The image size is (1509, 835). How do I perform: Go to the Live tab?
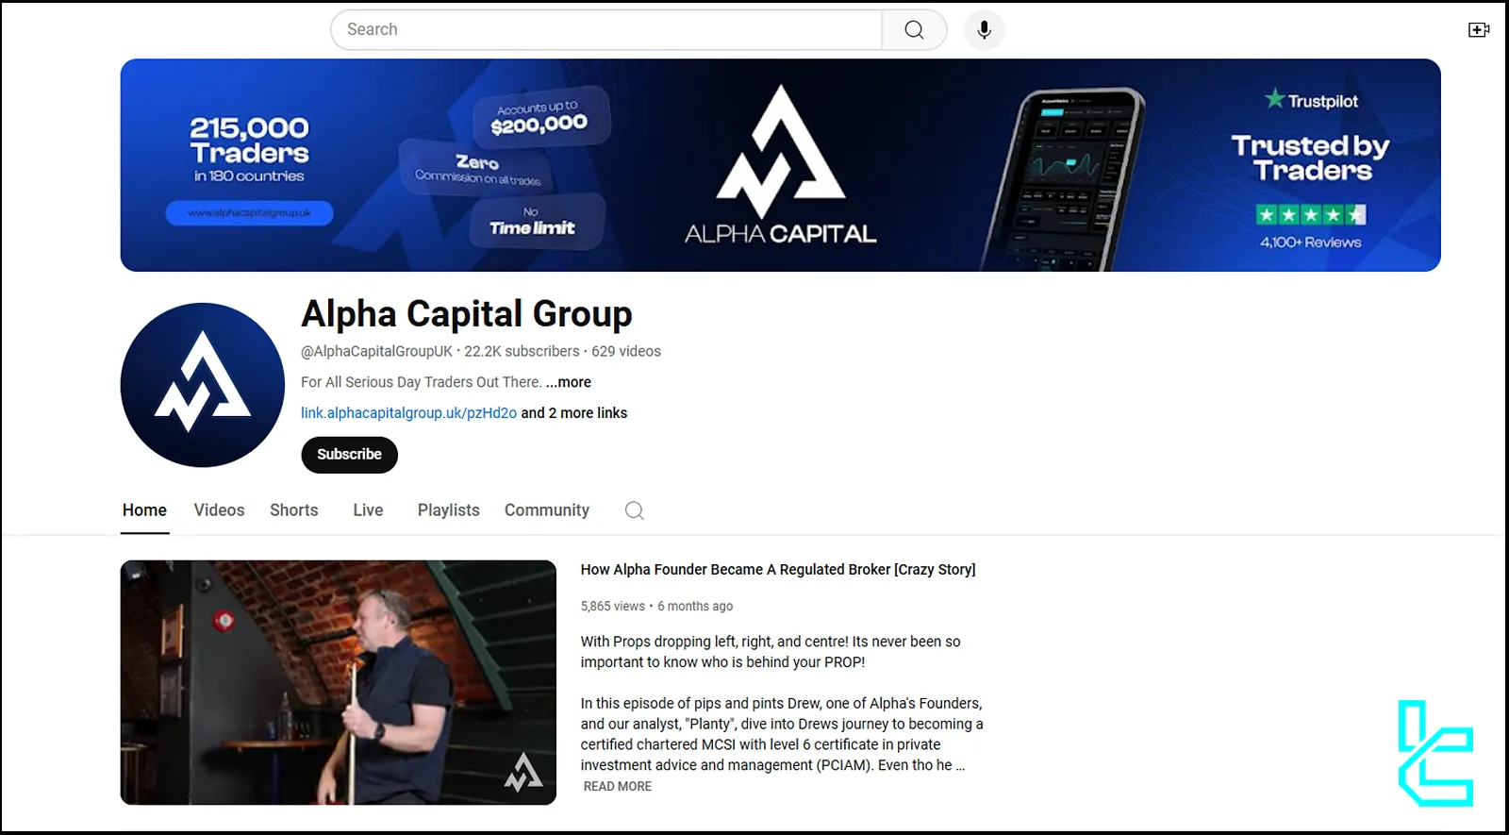coord(368,510)
